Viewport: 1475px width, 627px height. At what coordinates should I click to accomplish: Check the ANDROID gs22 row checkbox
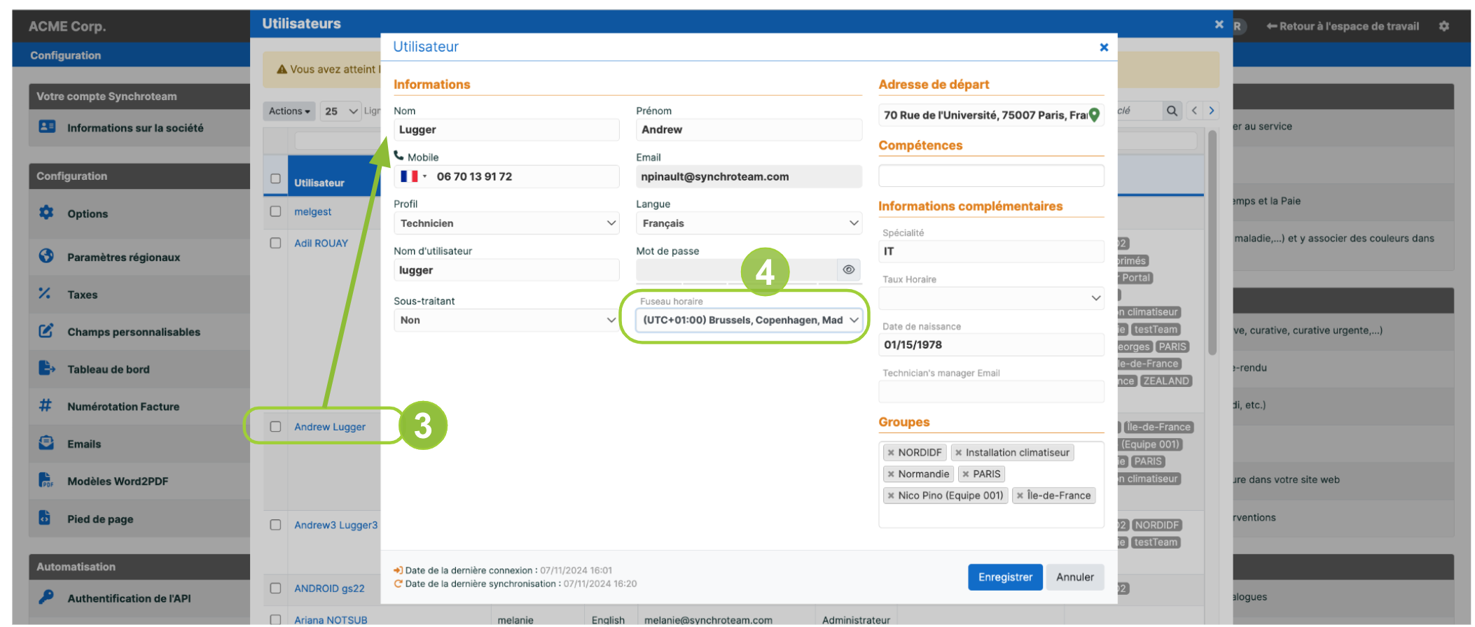[x=275, y=589]
